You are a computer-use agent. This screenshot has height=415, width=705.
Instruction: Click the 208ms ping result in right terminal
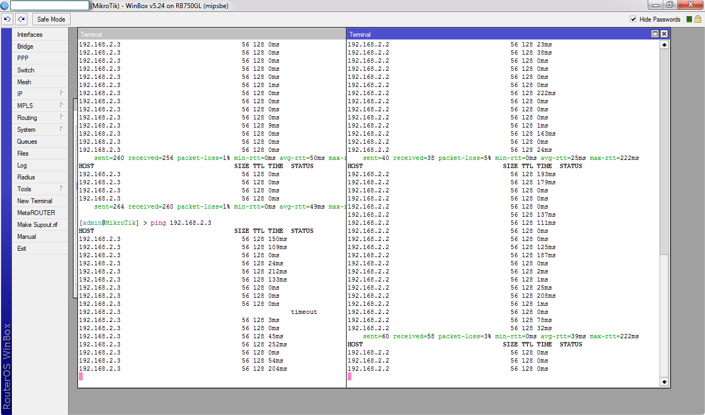coord(546,296)
